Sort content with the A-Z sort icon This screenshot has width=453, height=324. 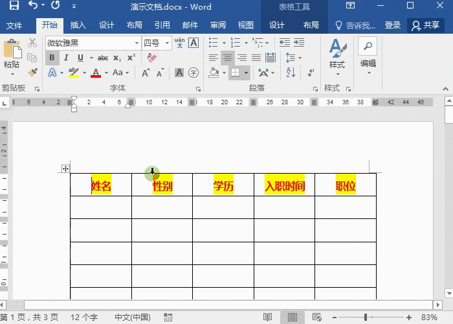[291, 73]
